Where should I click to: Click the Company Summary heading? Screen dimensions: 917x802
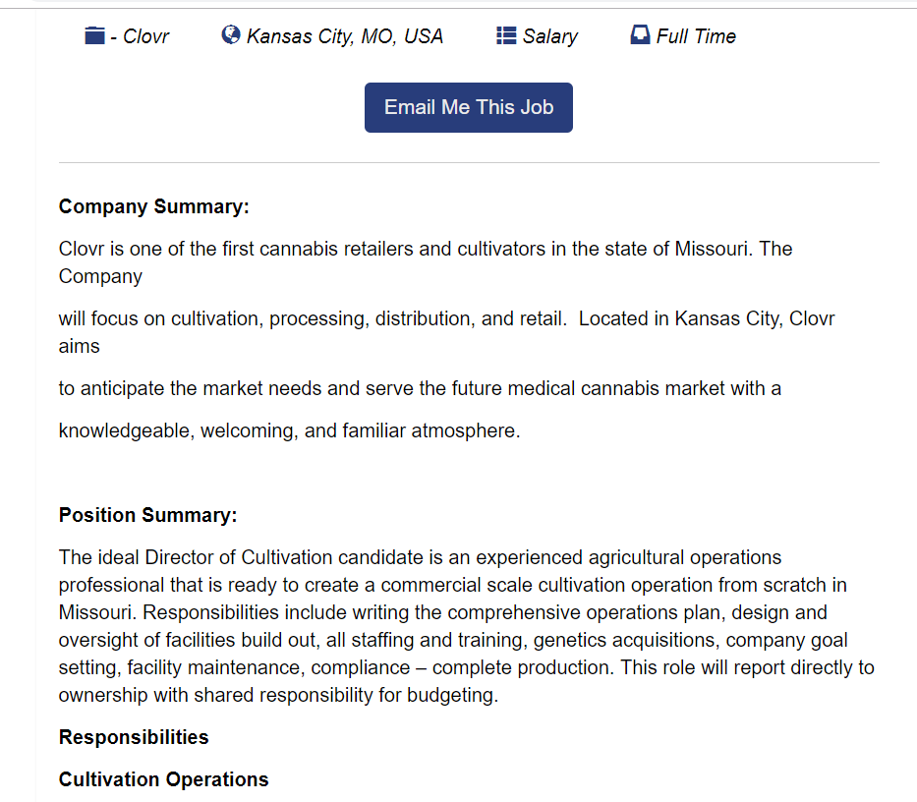point(154,206)
